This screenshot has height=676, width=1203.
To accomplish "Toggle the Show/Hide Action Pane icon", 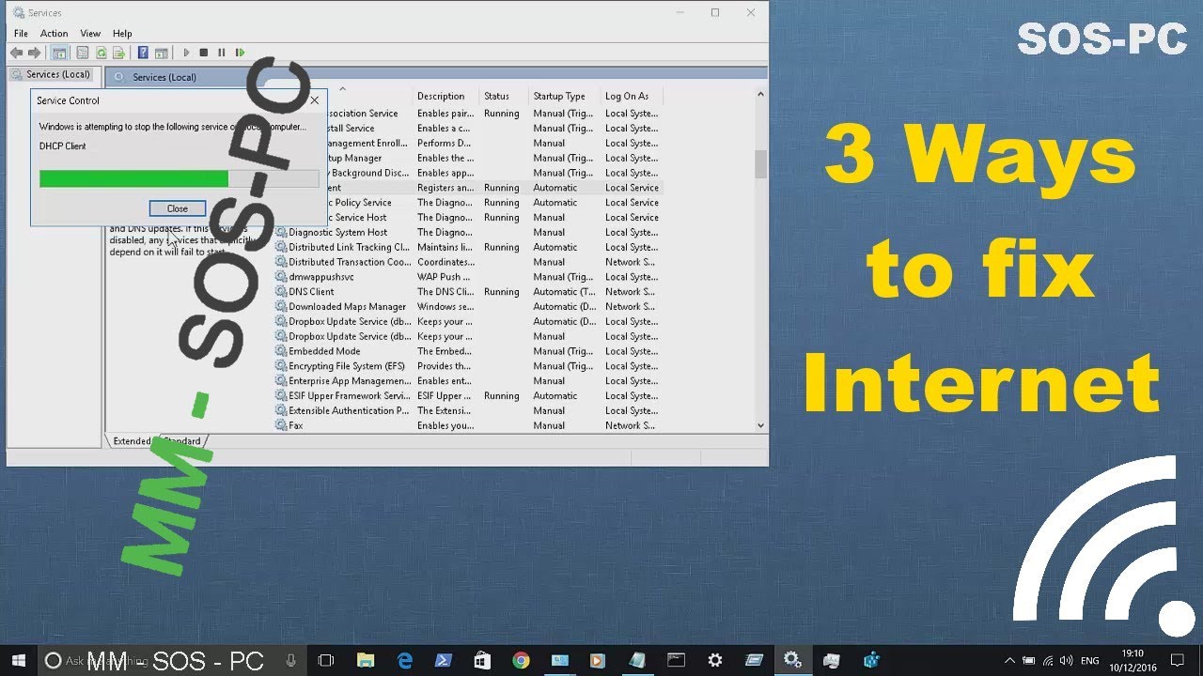I will tap(161, 53).
